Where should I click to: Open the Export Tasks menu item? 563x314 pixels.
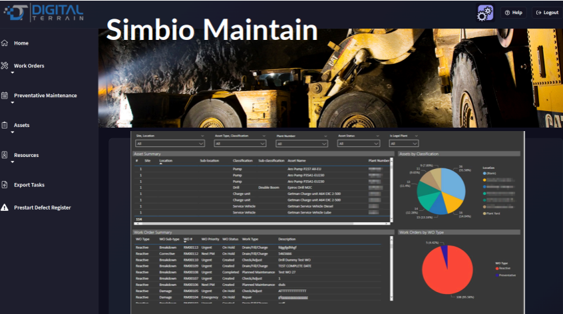[29, 185]
